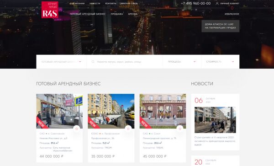Open the Новости top menu item

(95, 3)
